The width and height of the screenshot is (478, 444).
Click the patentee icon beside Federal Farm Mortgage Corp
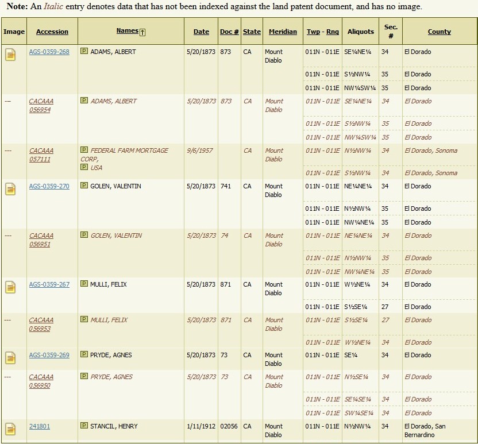(84, 150)
